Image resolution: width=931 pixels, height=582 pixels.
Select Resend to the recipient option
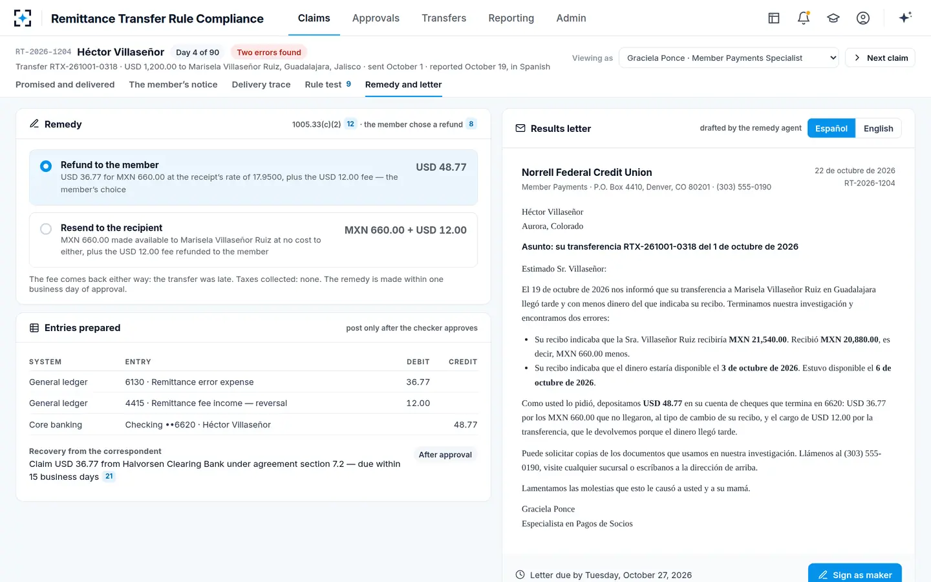pos(253,240)
